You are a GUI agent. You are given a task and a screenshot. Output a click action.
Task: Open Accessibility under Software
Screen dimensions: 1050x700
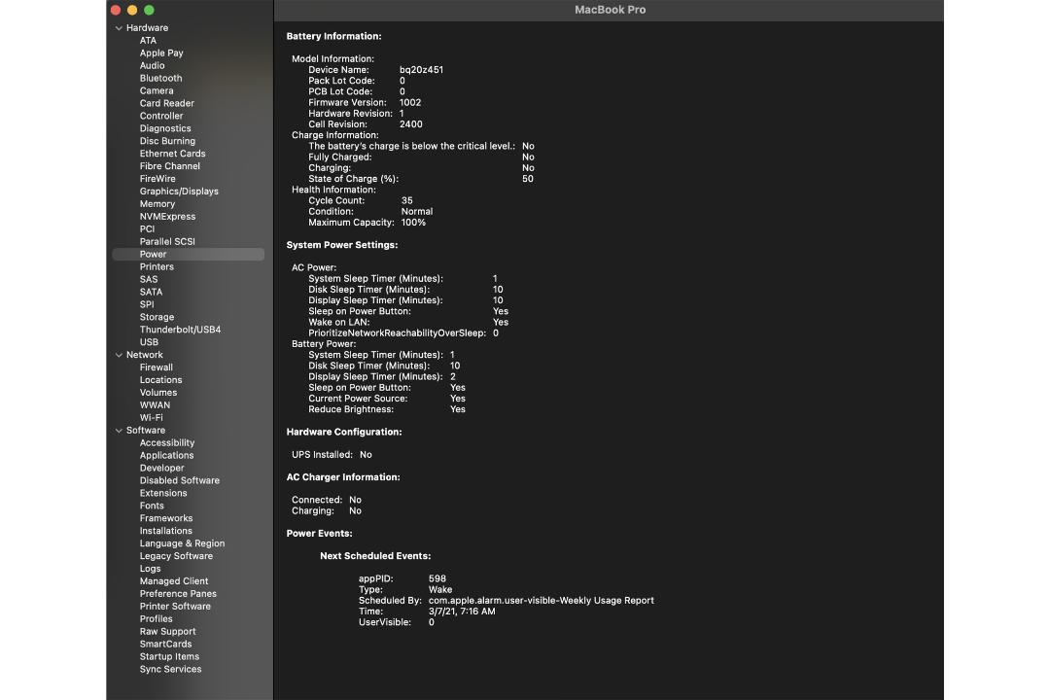[x=167, y=442]
